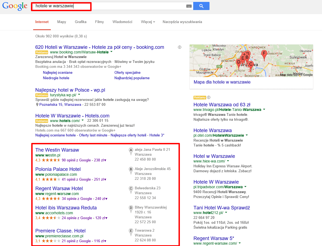Open Hotel w Warszawie Holiday Inn ad
Viewport: 322px width, 246px height.
(x=214, y=156)
